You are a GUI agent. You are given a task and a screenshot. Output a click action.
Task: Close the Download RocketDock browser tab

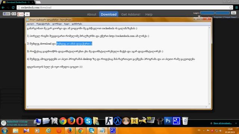32,3
